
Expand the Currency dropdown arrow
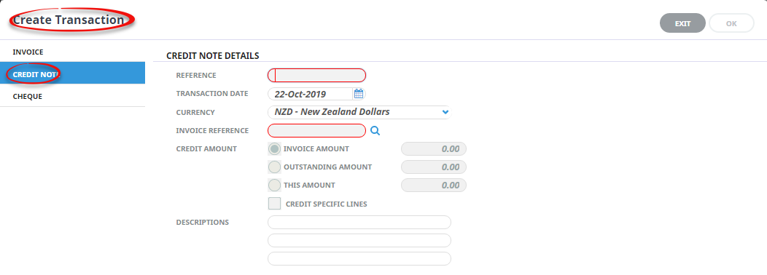tap(445, 112)
